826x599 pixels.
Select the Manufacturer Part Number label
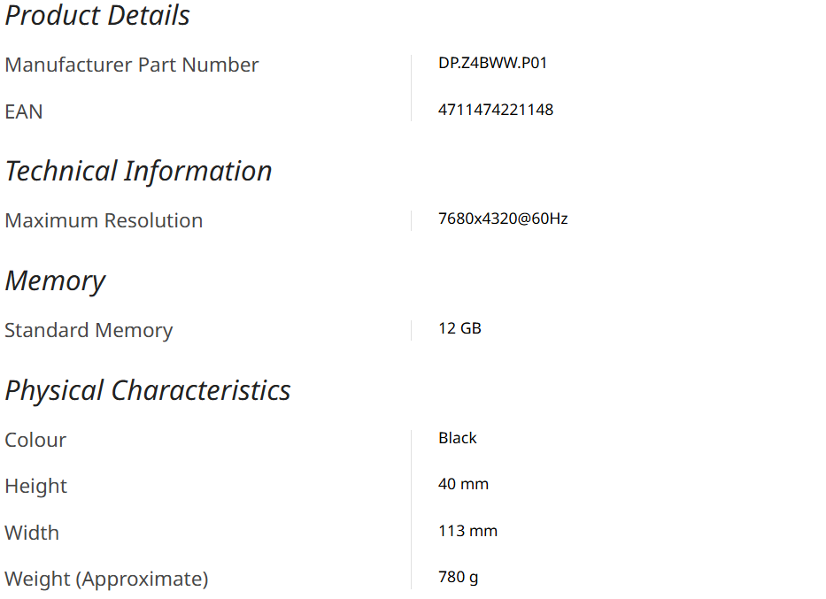click(132, 65)
